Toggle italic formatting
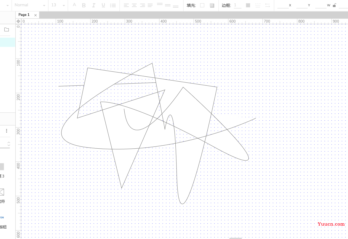The width and height of the screenshot is (348, 239). (93, 5)
